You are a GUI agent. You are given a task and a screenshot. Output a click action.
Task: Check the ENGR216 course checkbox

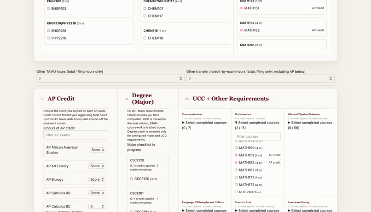tap(48, 30)
